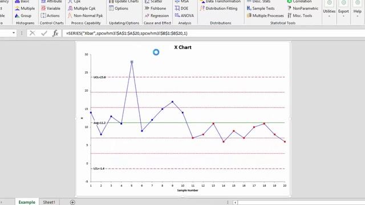Open the ANOVA analysis tool
Screen dimensions: 365x205
tap(184, 16)
